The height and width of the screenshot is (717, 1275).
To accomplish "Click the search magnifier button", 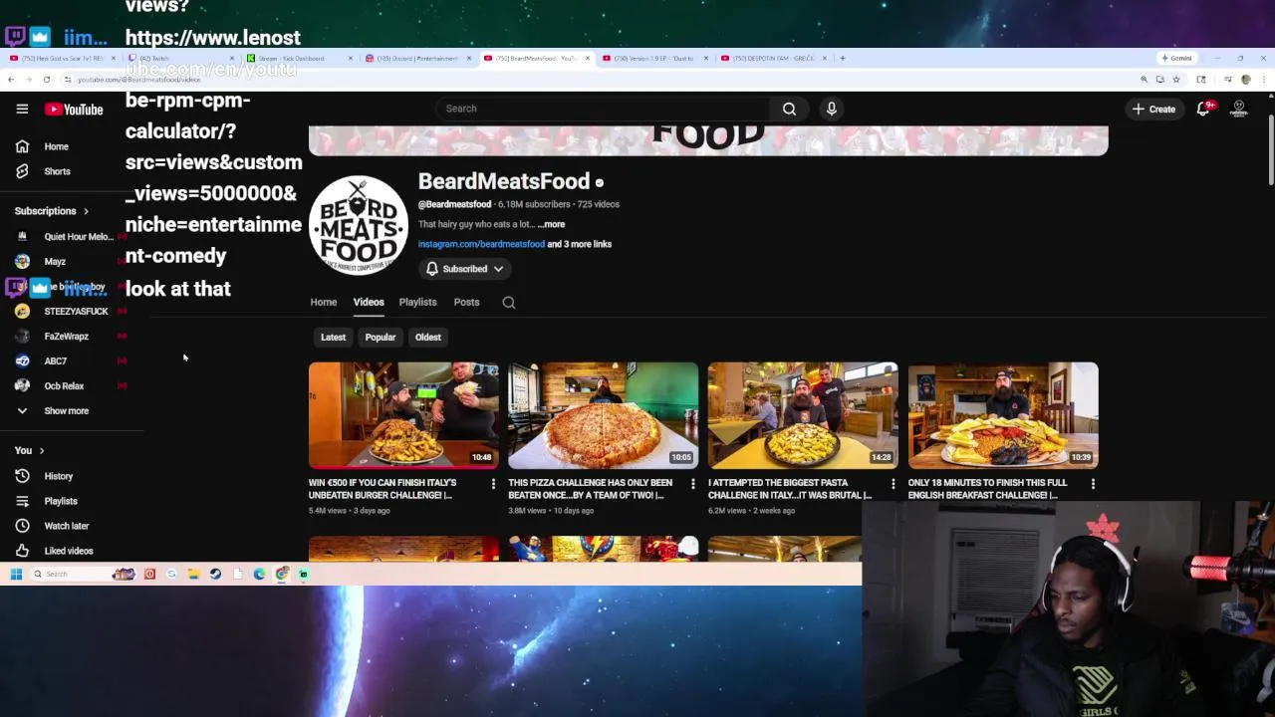I will pos(789,109).
